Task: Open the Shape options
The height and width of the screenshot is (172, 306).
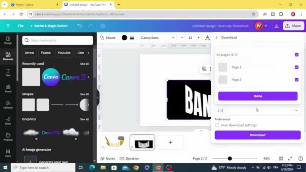Action: pyautogui.click(x=108, y=37)
